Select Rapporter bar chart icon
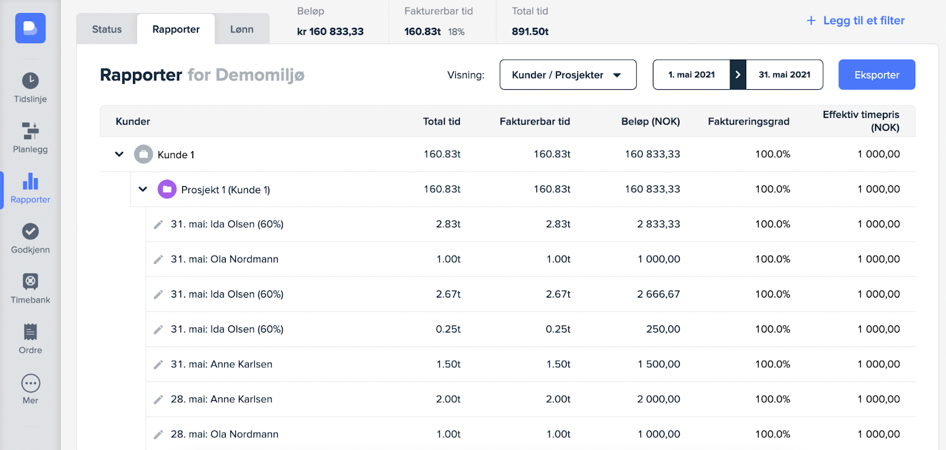This screenshot has width=946, height=450. pyautogui.click(x=30, y=181)
